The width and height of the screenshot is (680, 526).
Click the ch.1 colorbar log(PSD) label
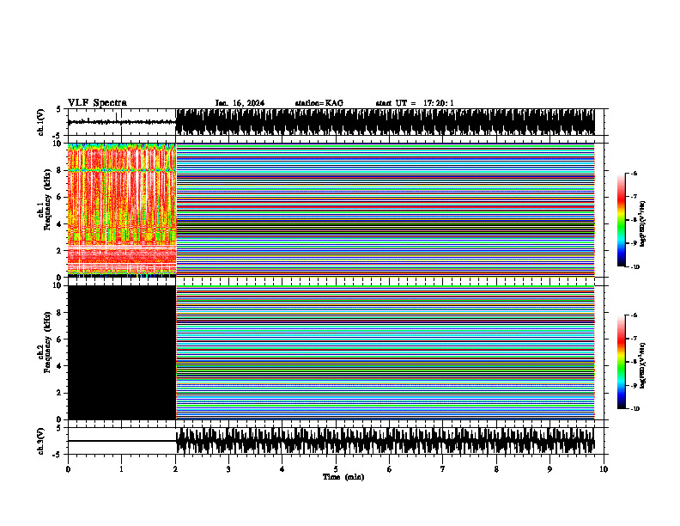643,224
